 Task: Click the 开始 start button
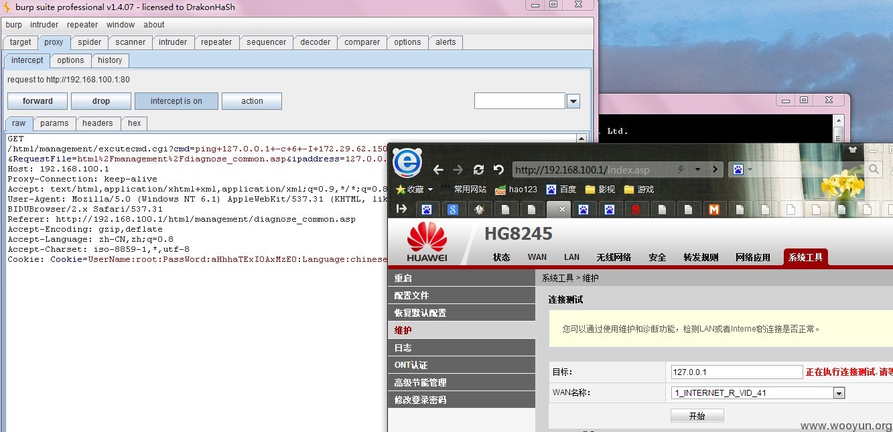pos(697,416)
